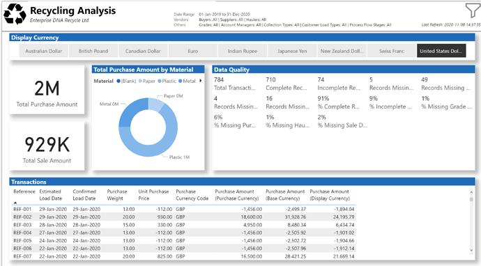
Task: Click the Plastic legend item
Action: 167,81
